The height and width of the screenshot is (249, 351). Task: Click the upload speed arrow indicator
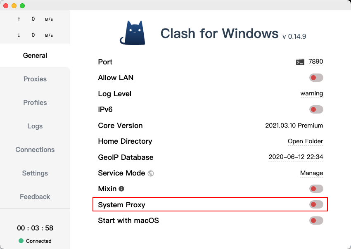click(x=18, y=19)
